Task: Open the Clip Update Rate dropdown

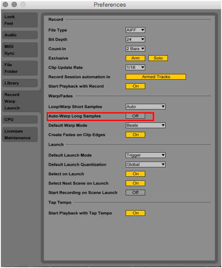Action: (135, 68)
